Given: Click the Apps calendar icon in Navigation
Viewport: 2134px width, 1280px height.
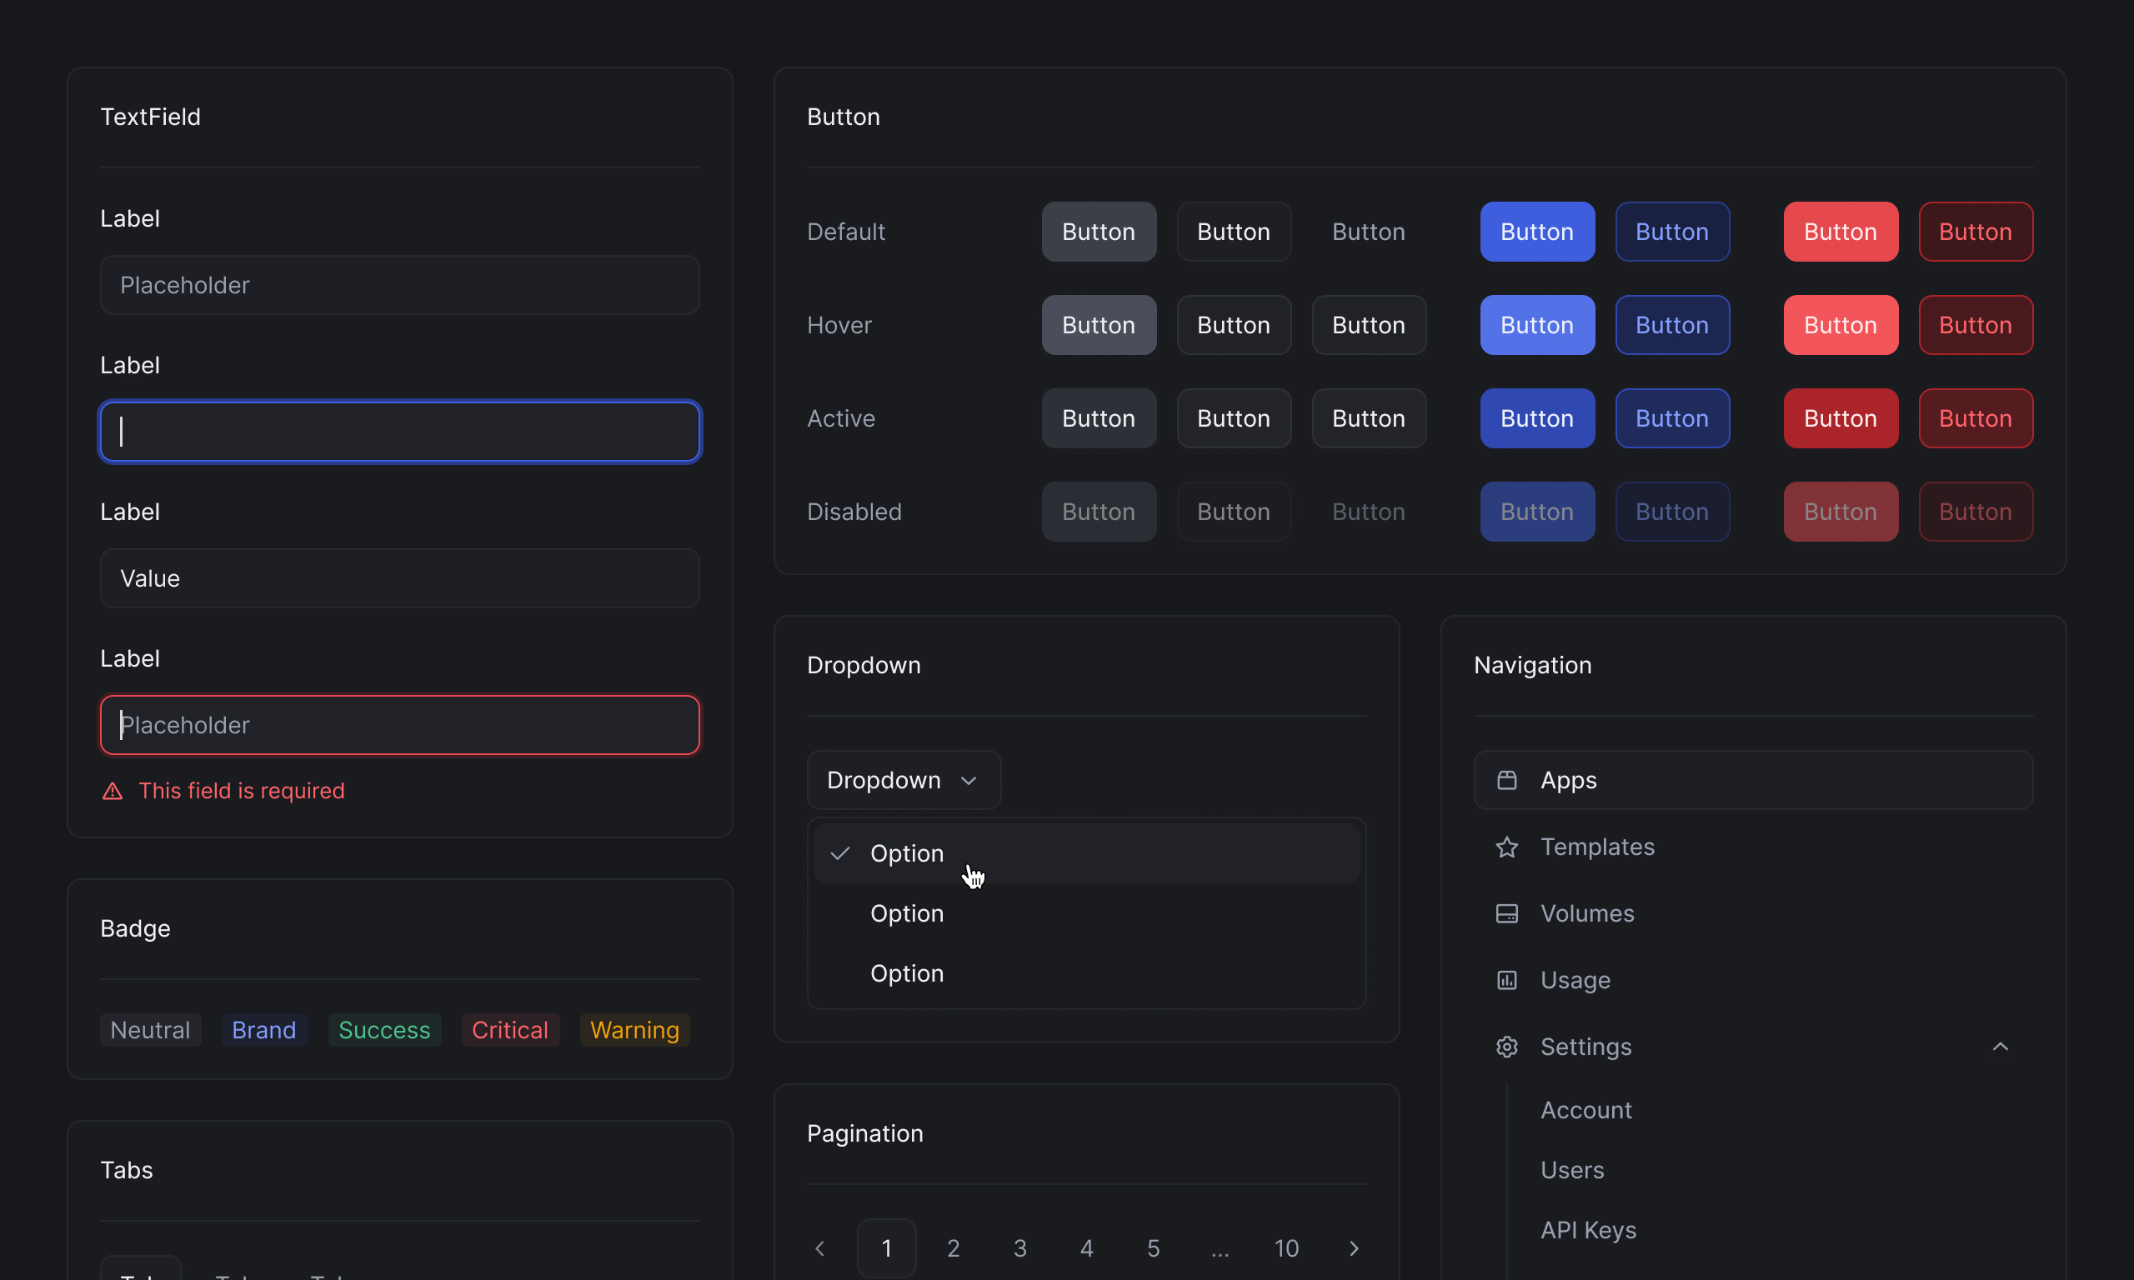Looking at the screenshot, I should [x=1506, y=780].
